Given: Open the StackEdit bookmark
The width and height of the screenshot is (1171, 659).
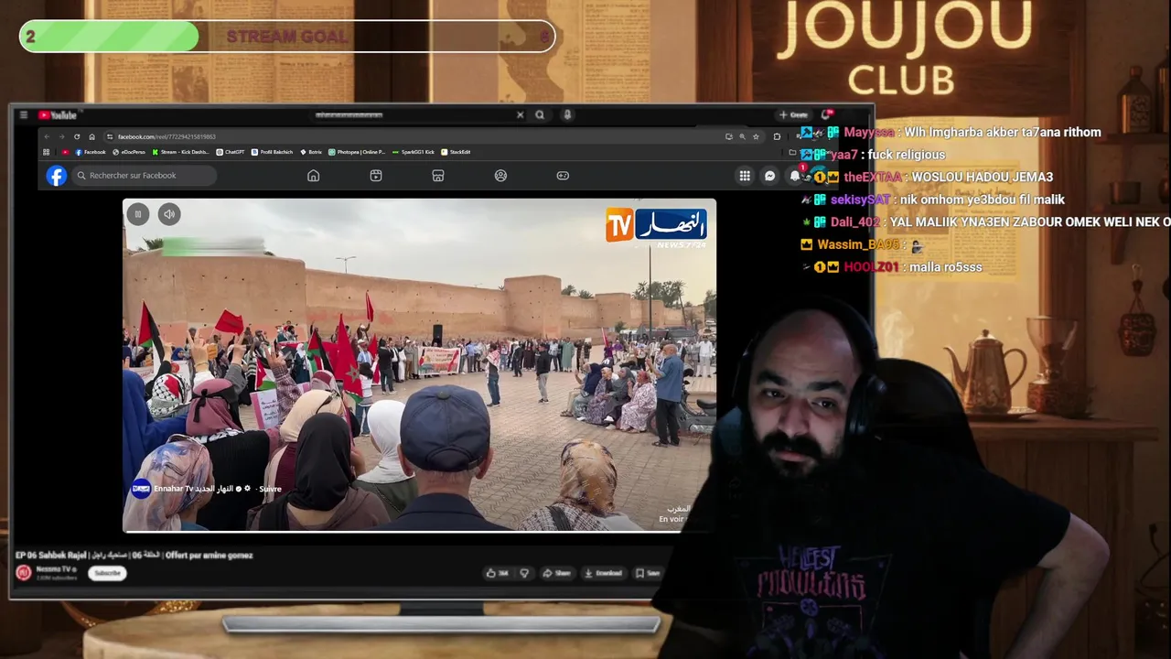Looking at the screenshot, I should click(x=456, y=152).
